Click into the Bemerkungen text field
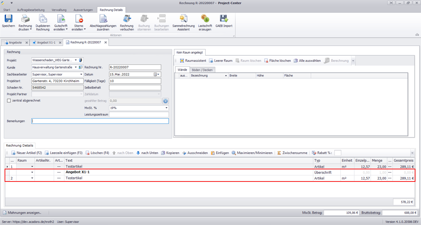Viewport: 421px width, 225px height. 100,121
